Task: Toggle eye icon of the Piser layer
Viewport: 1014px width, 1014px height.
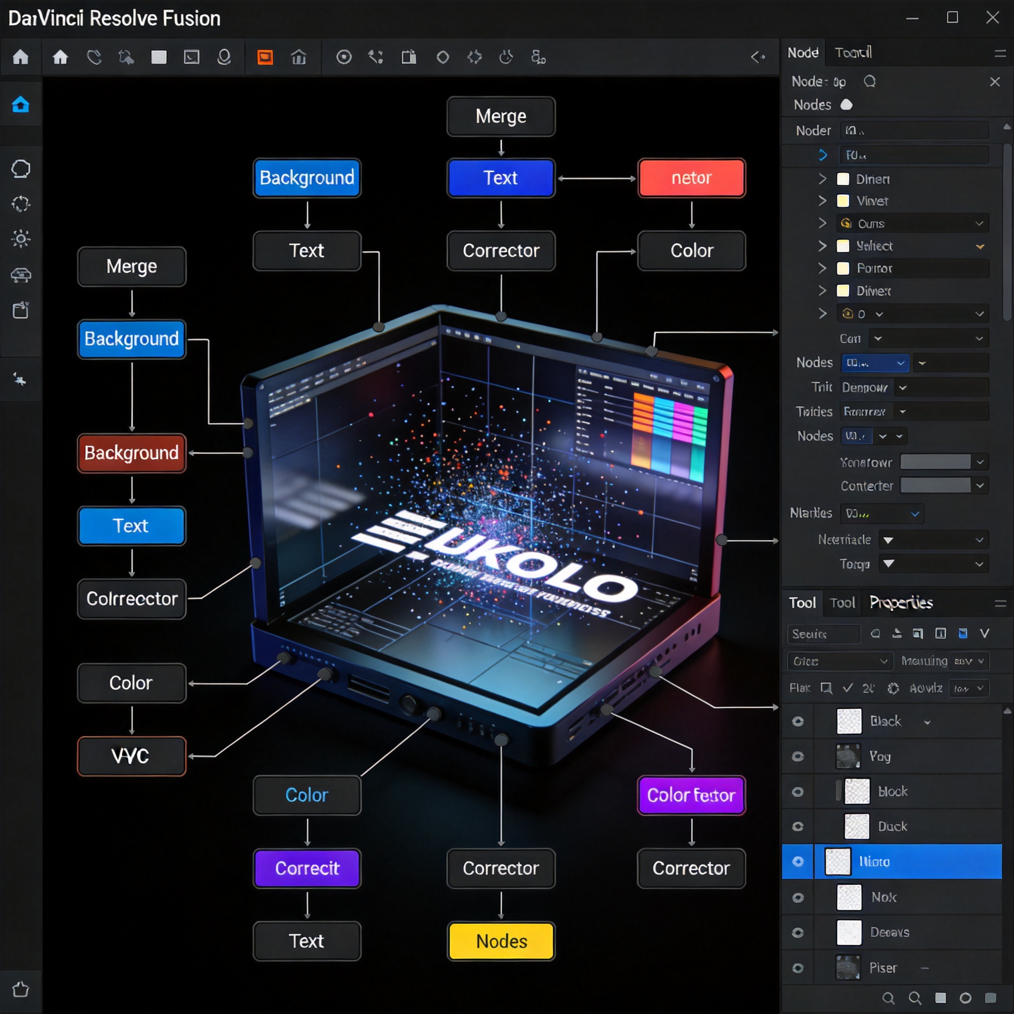Action: point(798,968)
